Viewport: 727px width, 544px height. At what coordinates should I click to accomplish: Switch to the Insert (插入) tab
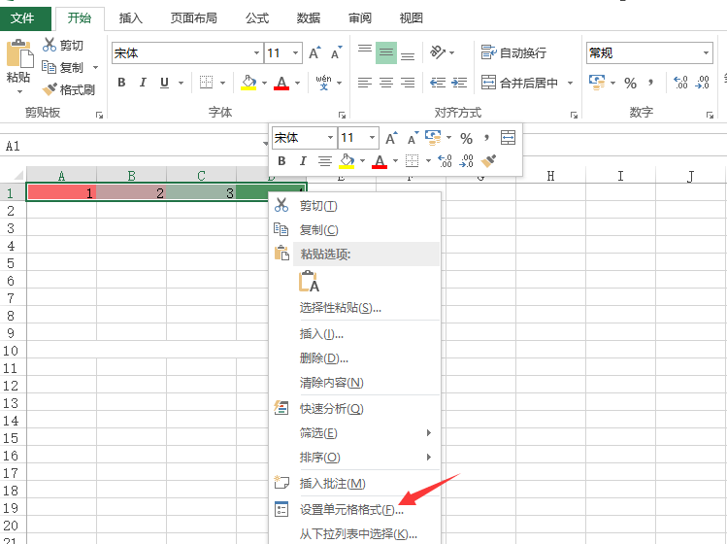[130, 18]
